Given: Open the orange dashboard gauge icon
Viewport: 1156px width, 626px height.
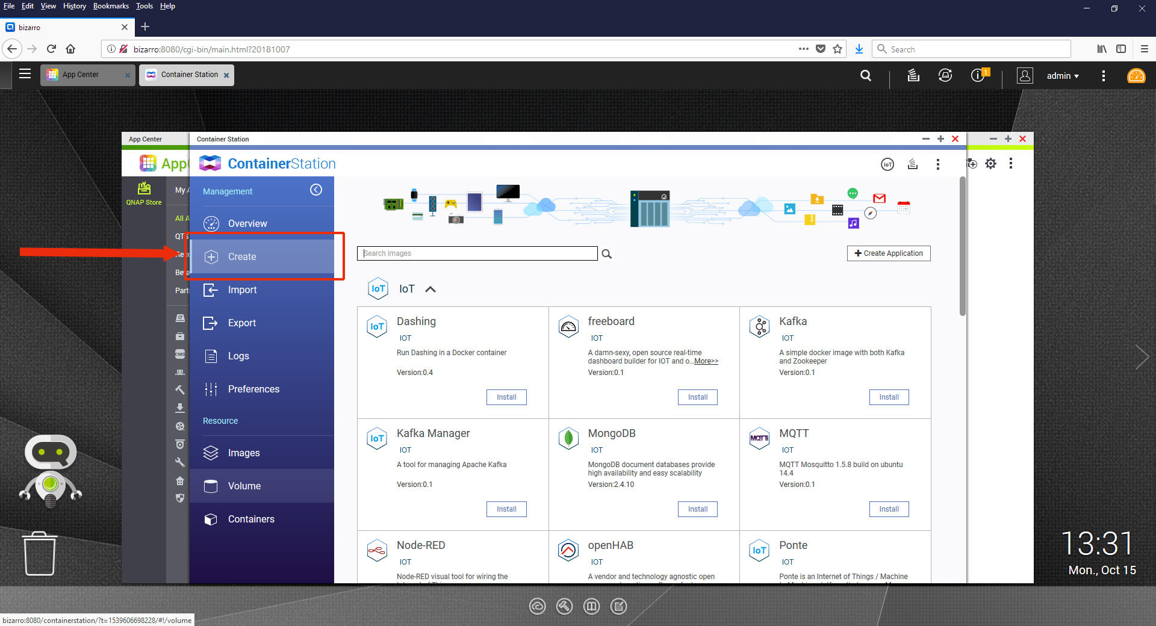Looking at the screenshot, I should [x=1136, y=76].
